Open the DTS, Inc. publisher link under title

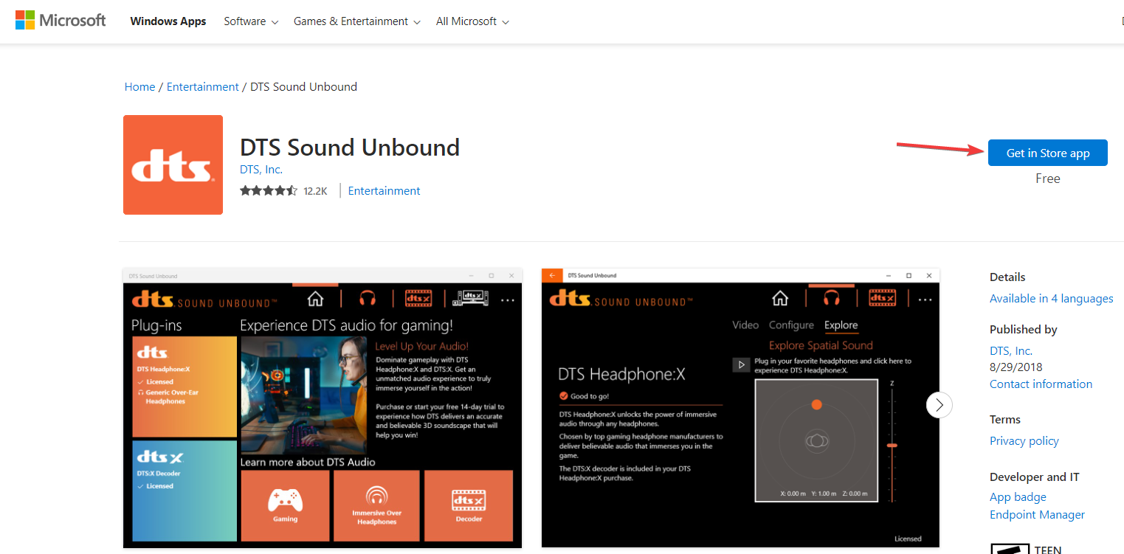pos(261,170)
